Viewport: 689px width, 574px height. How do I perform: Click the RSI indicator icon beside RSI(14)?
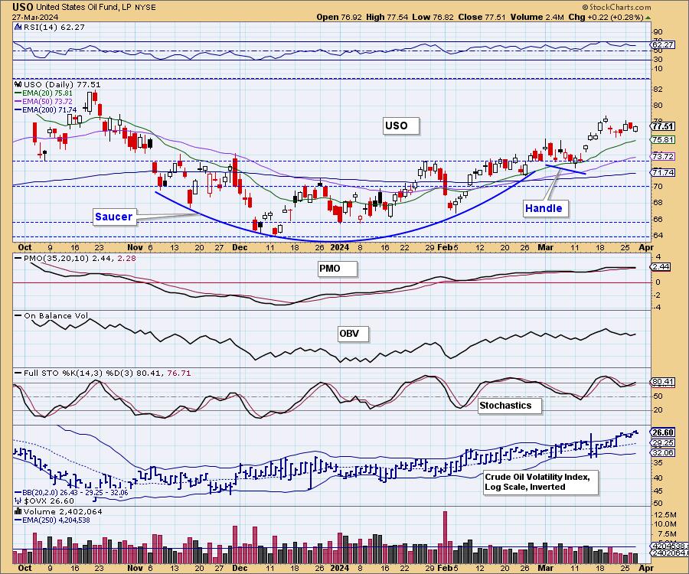18,27
